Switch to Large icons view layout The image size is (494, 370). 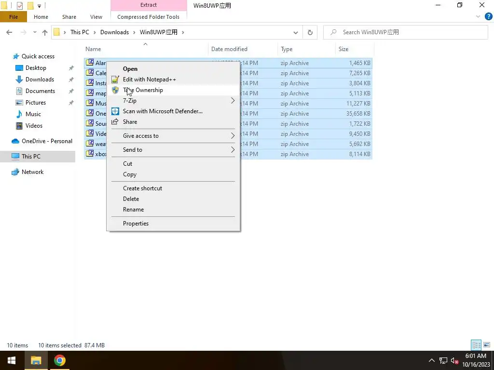tap(487, 345)
